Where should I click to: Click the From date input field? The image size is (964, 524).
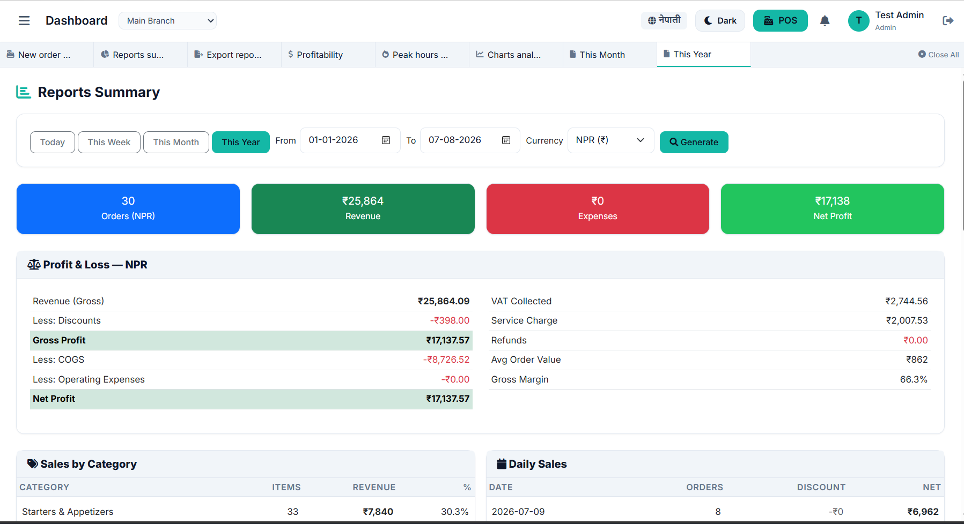coord(350,140)
